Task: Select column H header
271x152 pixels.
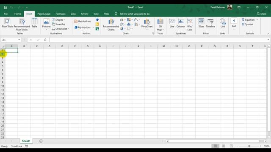Action: [100, 46]
